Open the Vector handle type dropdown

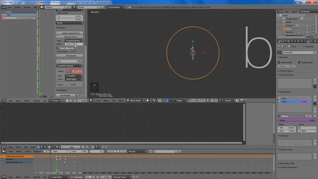click(70, 23)
